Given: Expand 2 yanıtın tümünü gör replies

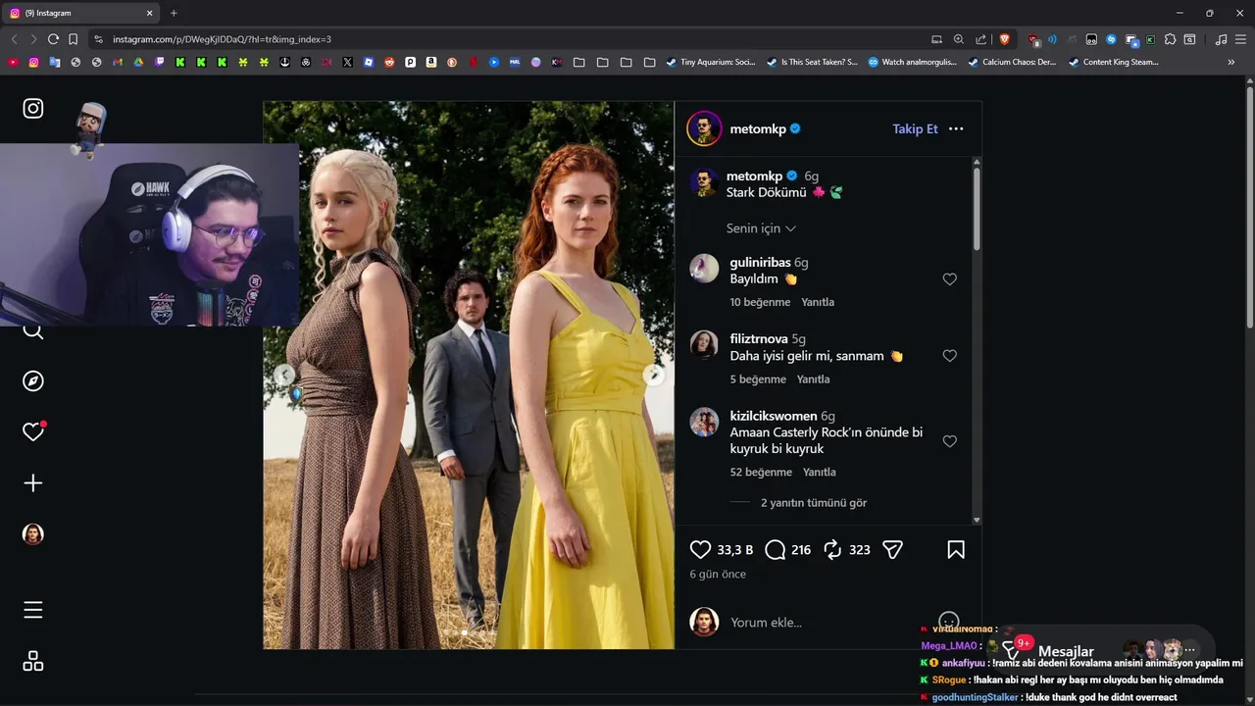Looking at the screenshot, I should pyautogui.click(x=814, y=503).
